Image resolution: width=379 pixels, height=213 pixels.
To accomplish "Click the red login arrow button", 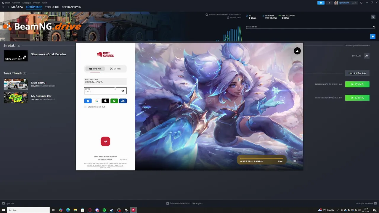I will (105, 141).
